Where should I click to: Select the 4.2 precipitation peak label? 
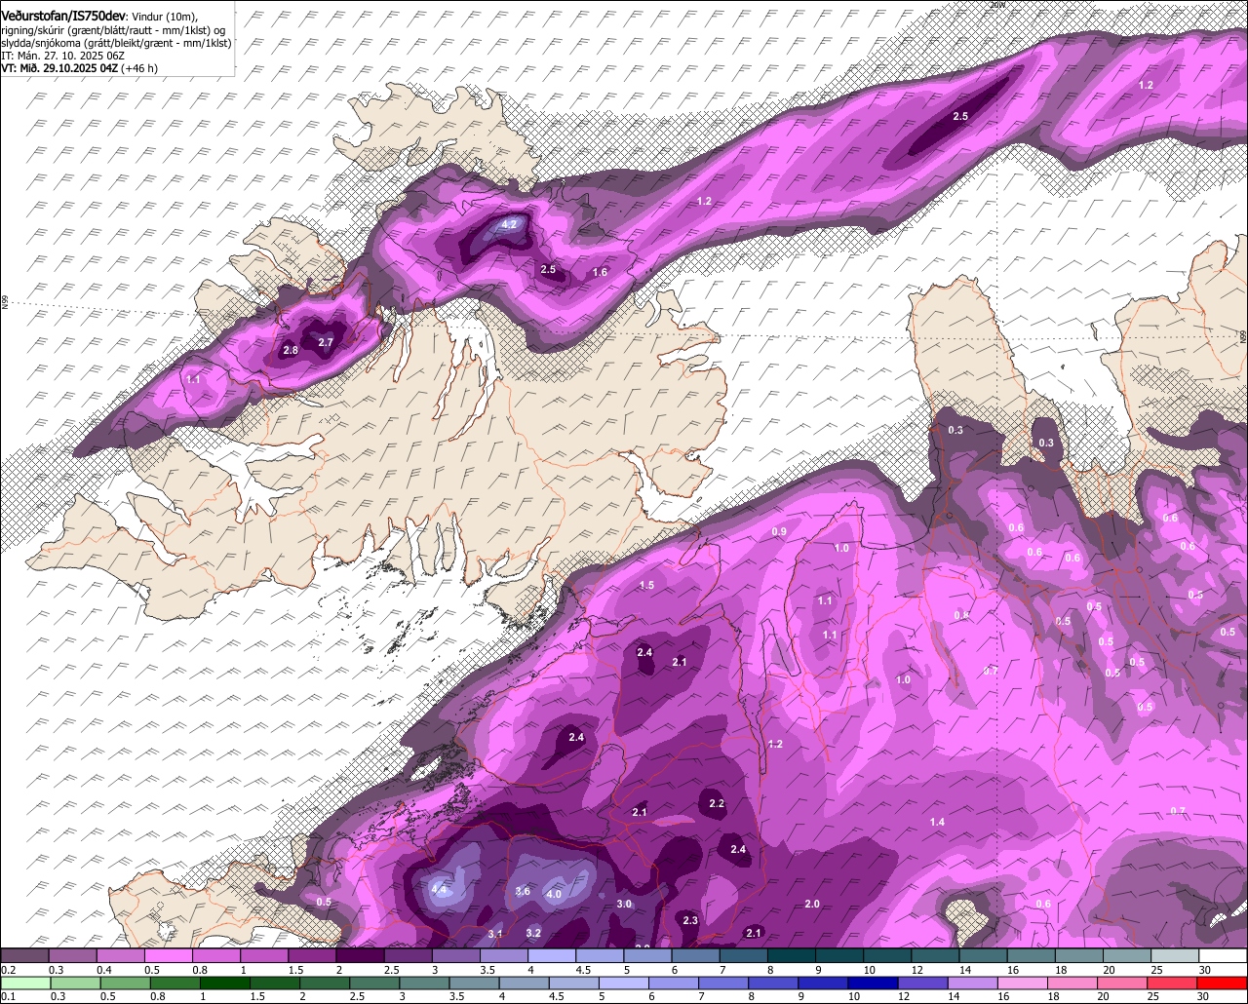pyautogui.click(x=509, y=224)
